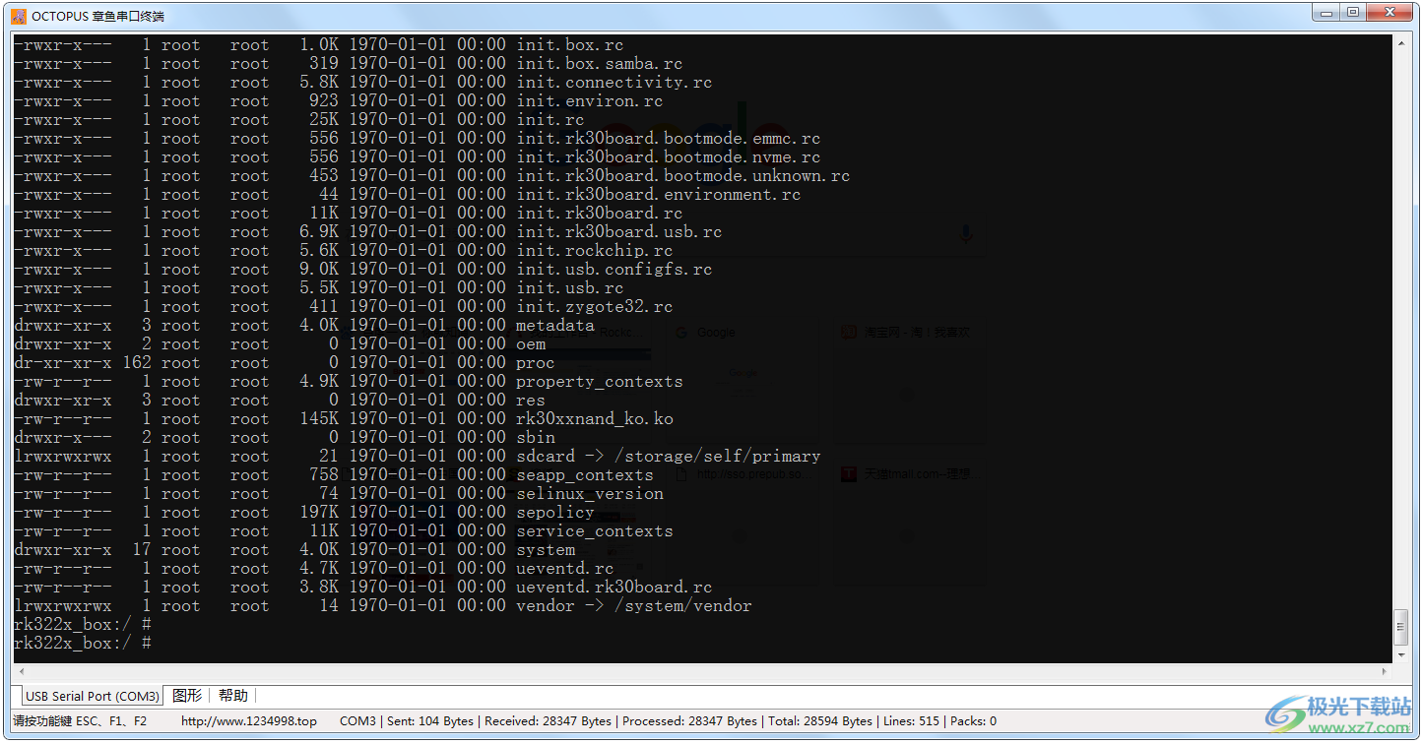Switch to the USB Serial Port (COM3) tab
The height and width of the screenshot is (744, 1422).
pyautogui.click(x=93, y=696)
